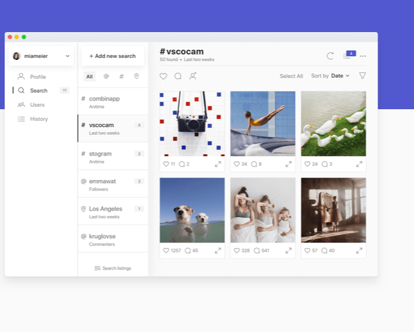Click the heart like icon in action toolbar
The height and width of the screenshot is (332, 414).
tap(164, 77)
